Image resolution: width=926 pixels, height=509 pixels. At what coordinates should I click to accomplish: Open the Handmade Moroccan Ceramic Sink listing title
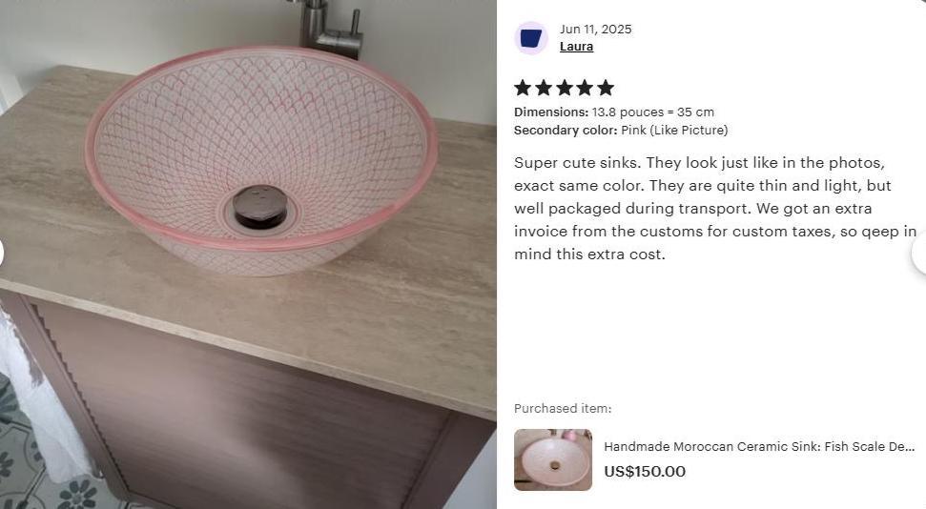coord(759,446)
